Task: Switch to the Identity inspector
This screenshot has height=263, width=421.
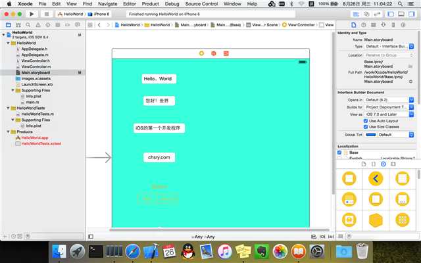Action: [x=374, y=25]
